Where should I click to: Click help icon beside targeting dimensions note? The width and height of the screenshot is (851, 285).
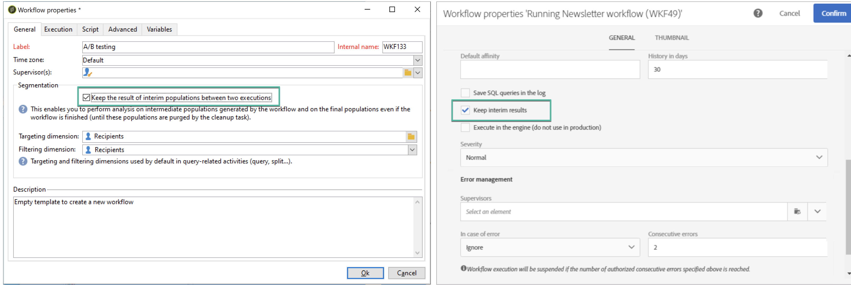point(23,161)
